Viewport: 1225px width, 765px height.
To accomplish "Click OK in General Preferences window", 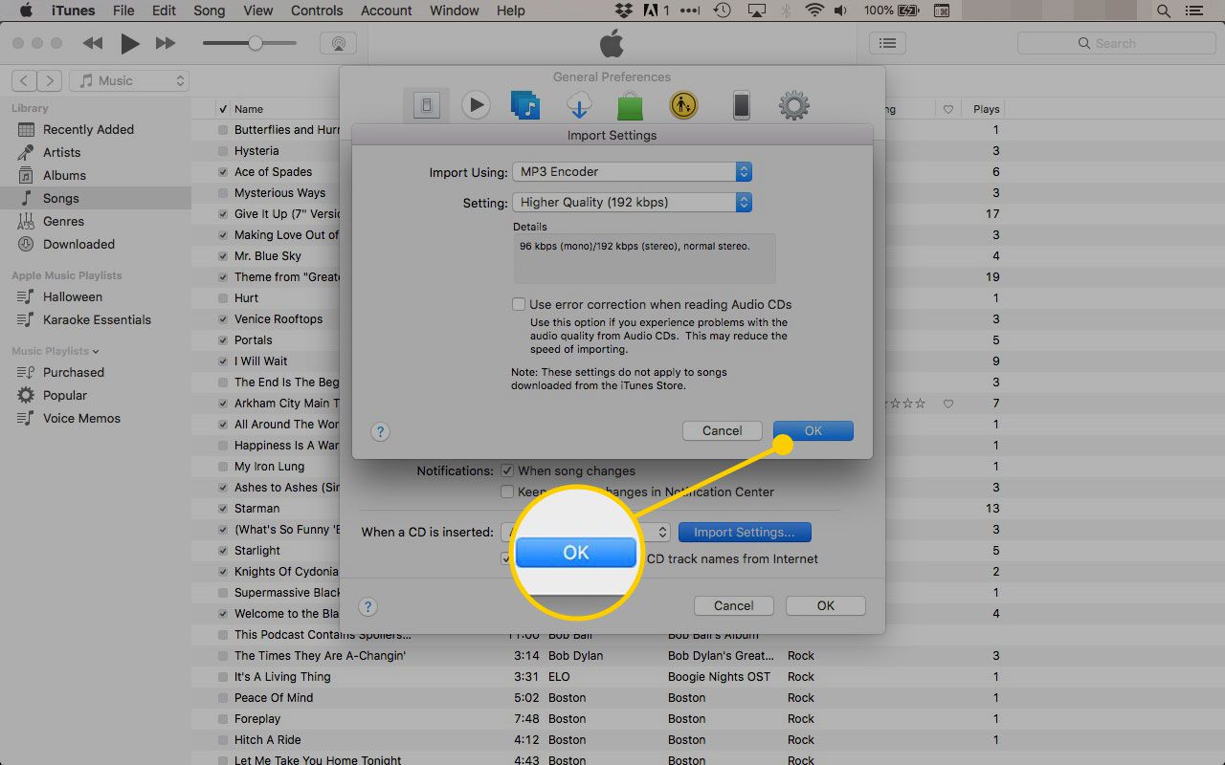I will point(826,605).
